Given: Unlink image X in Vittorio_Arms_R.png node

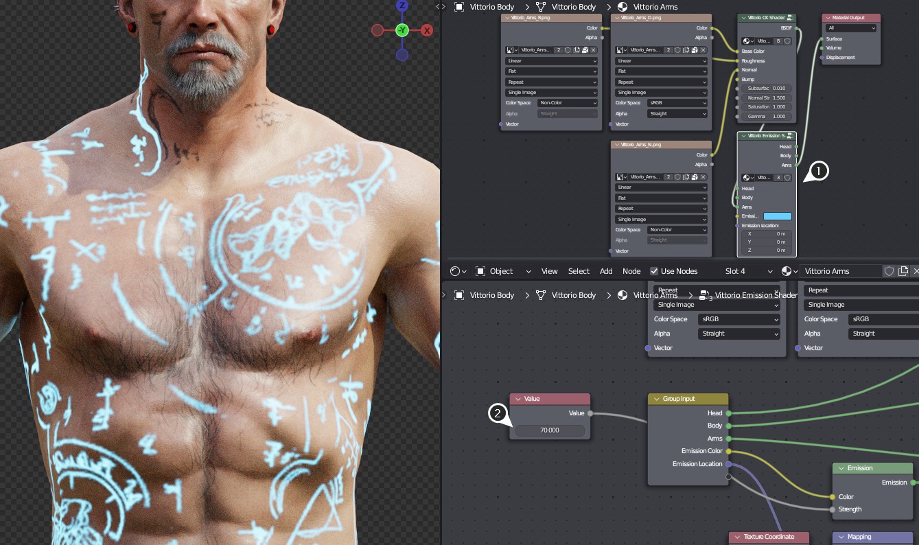Looking at the screenshot, I should 593,50.
